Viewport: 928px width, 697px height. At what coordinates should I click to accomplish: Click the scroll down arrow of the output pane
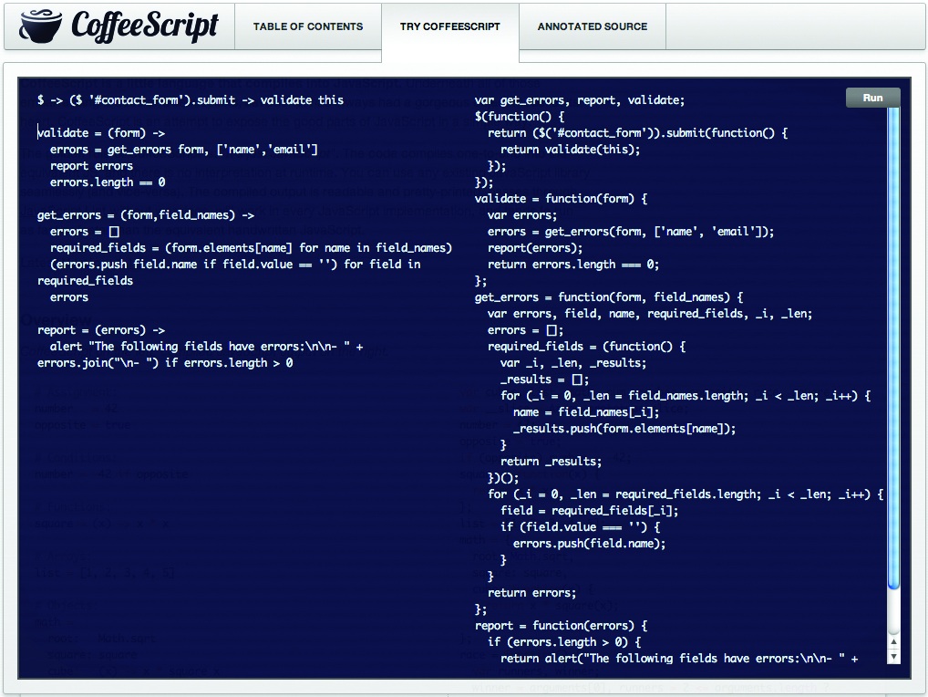[x=893, y=656]
